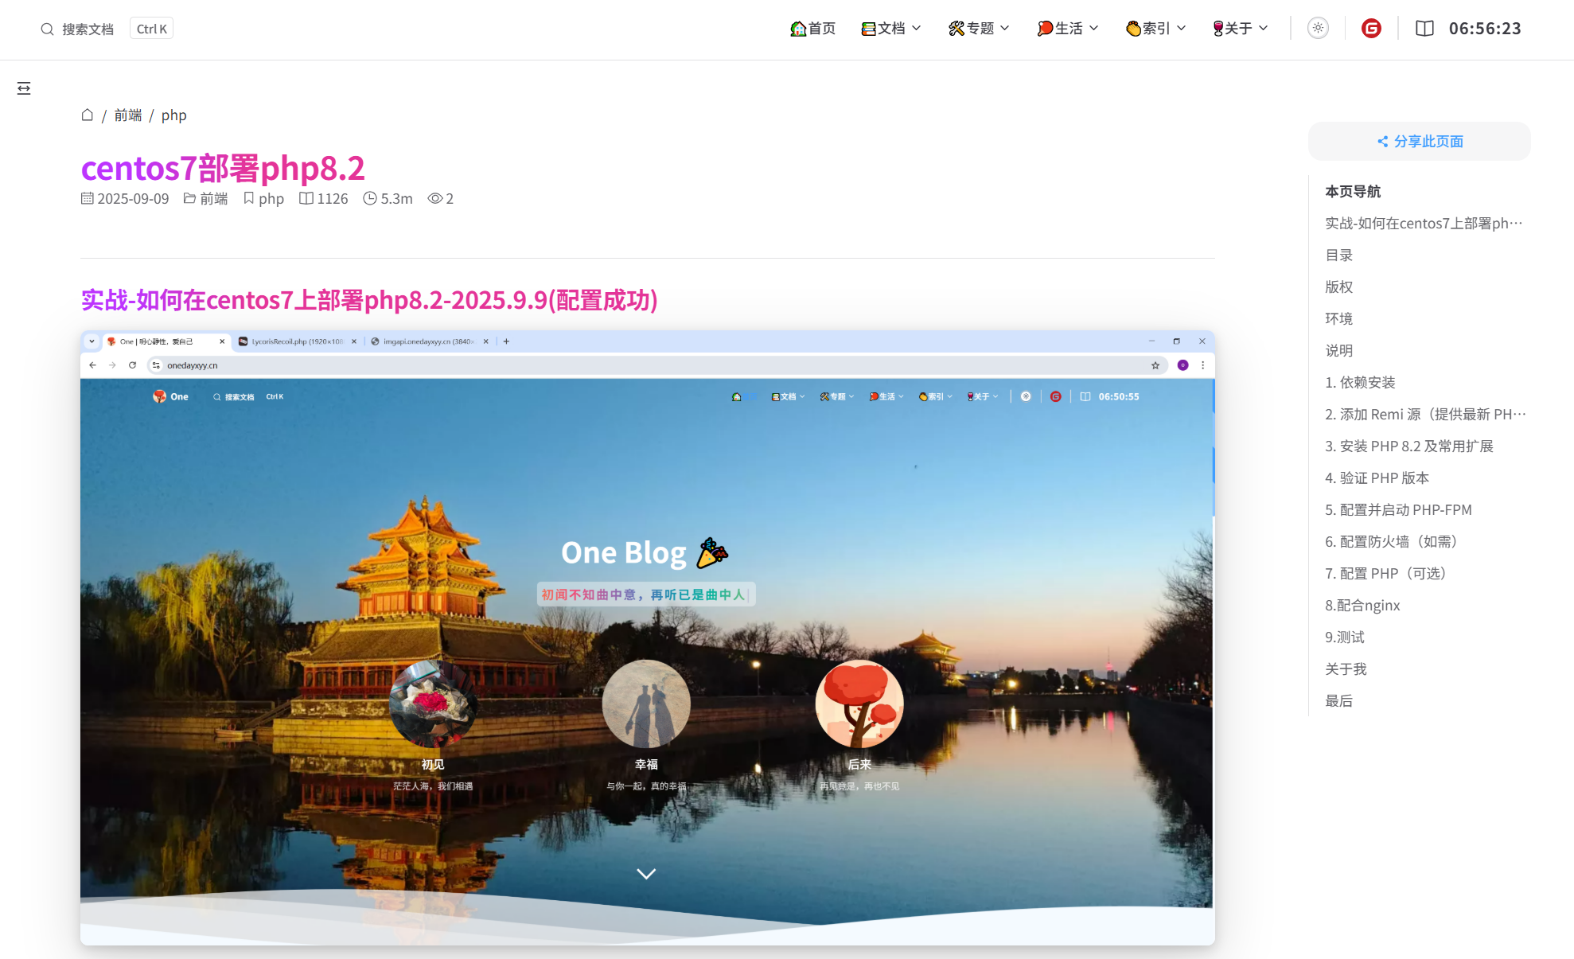Click the open book icon near clock
Image resolution: width=1574 pixels, height=959 pixels.
point(1424,29)
